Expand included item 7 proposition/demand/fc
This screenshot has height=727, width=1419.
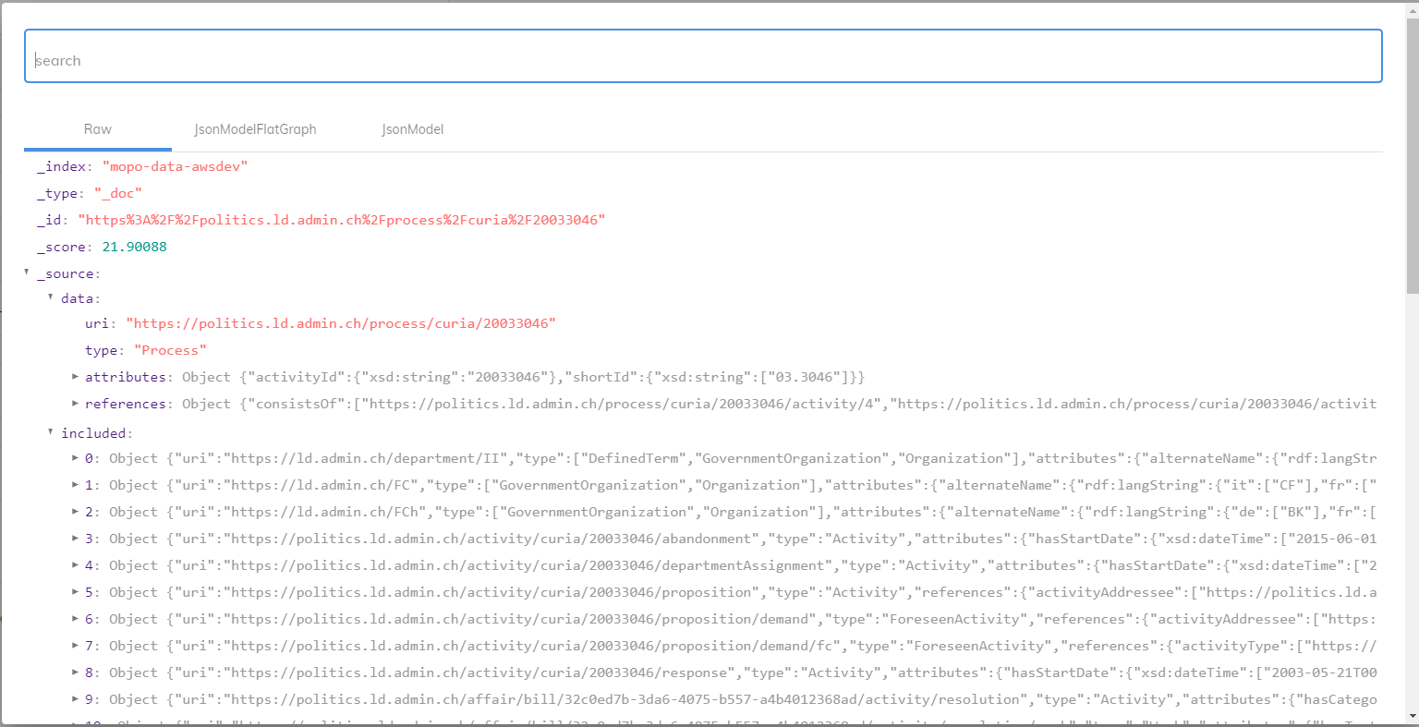point(75,646)
